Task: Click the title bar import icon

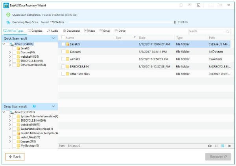Action: point(181,5)
